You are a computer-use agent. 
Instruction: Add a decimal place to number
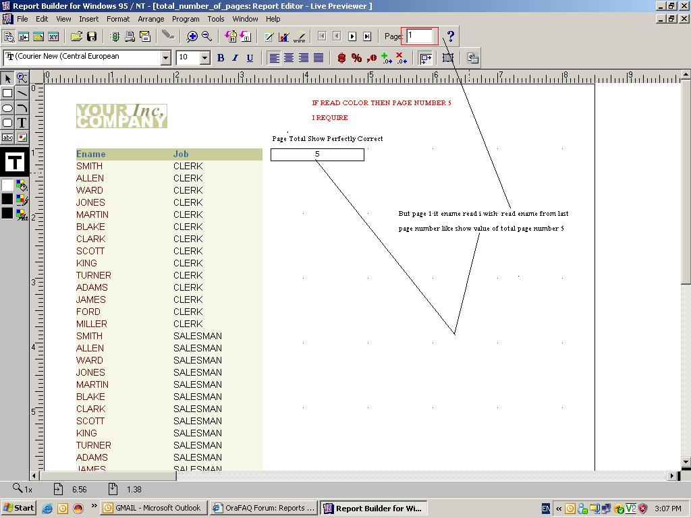point(386,58)
